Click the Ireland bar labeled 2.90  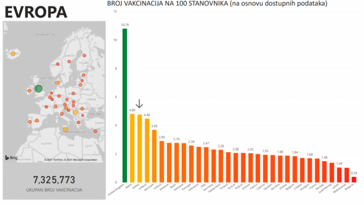point(162,161)
